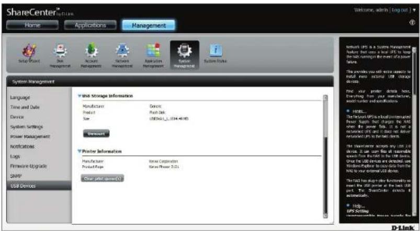
Task: Click the Xerox Corporation manufacturer value
Action: (163, 161)
